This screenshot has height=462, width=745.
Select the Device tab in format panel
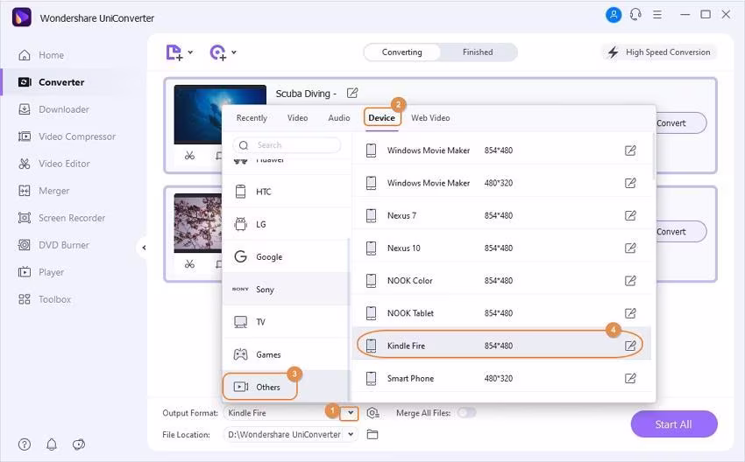[381, 117]
